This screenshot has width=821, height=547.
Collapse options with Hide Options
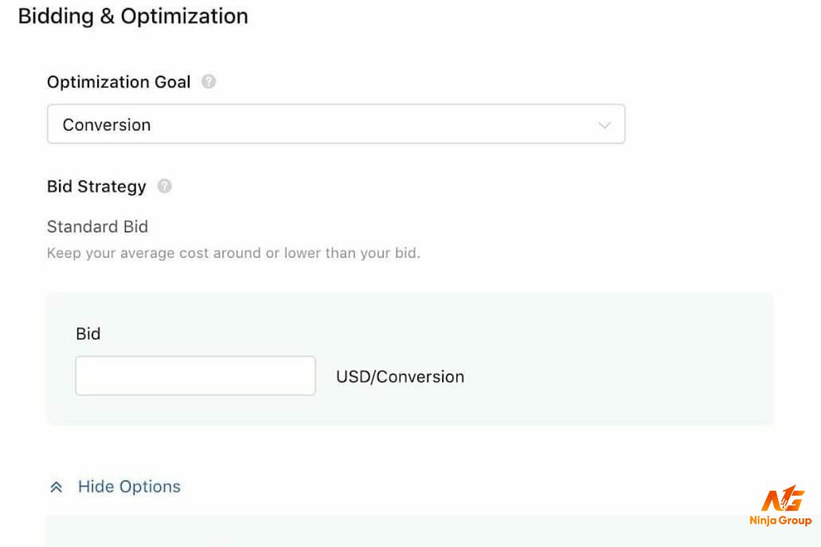116,487
